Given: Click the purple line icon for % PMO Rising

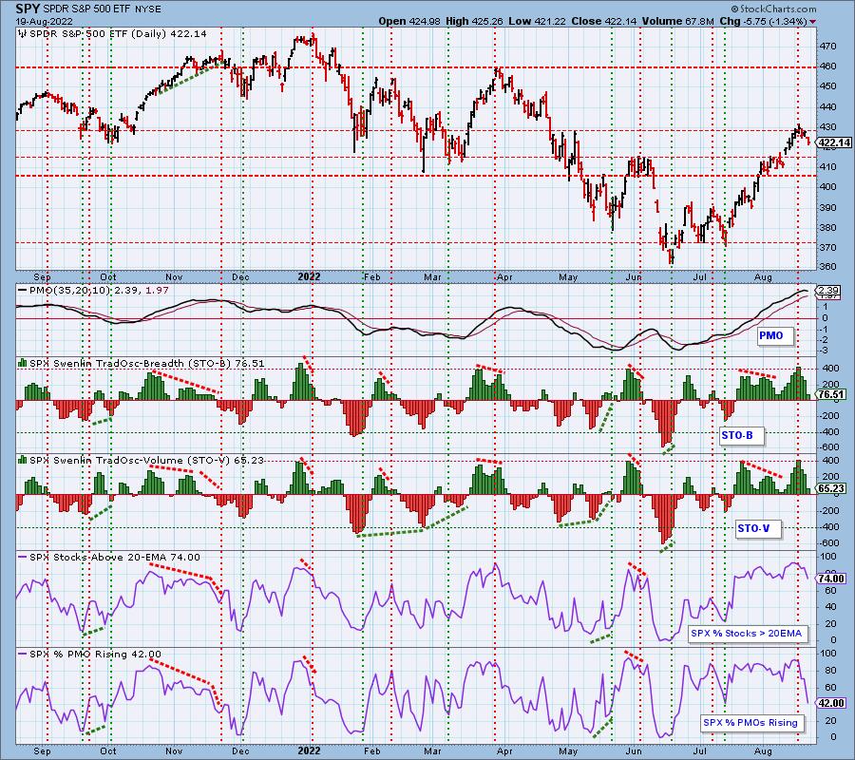Looking at the screenshot, I should click(x=23, y=654).
